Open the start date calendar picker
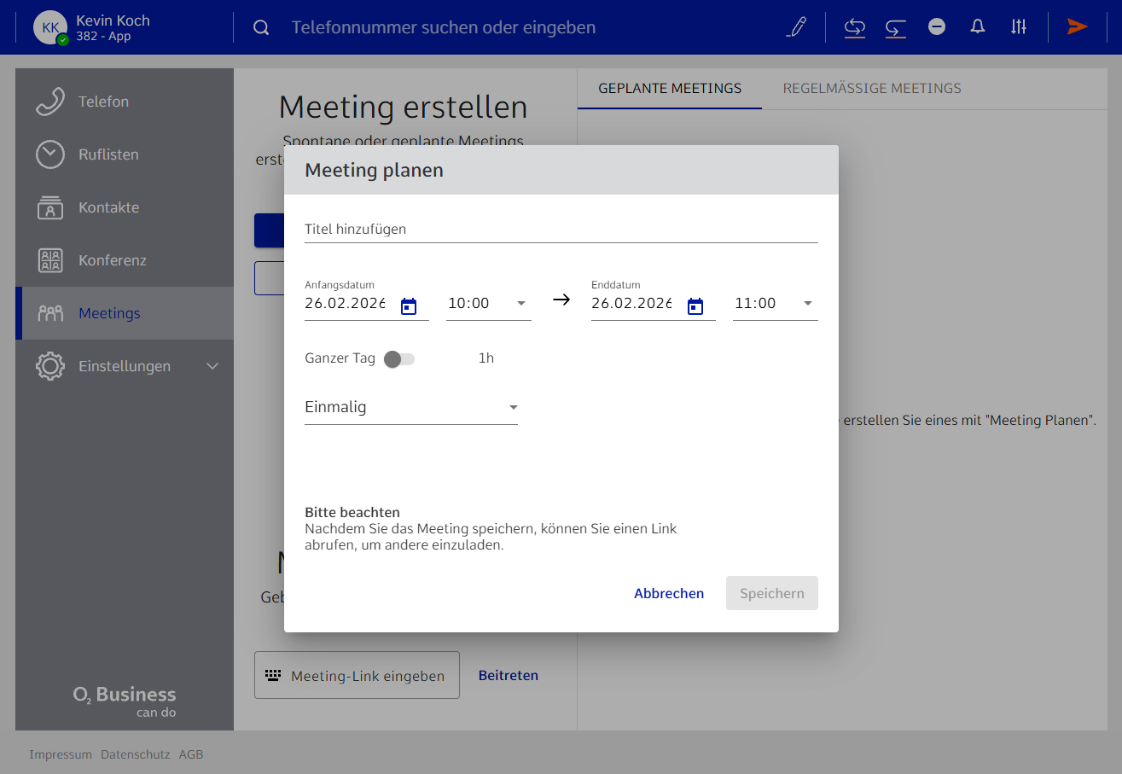The height and width of the screenshot is (774, 1122). [409, 306]
